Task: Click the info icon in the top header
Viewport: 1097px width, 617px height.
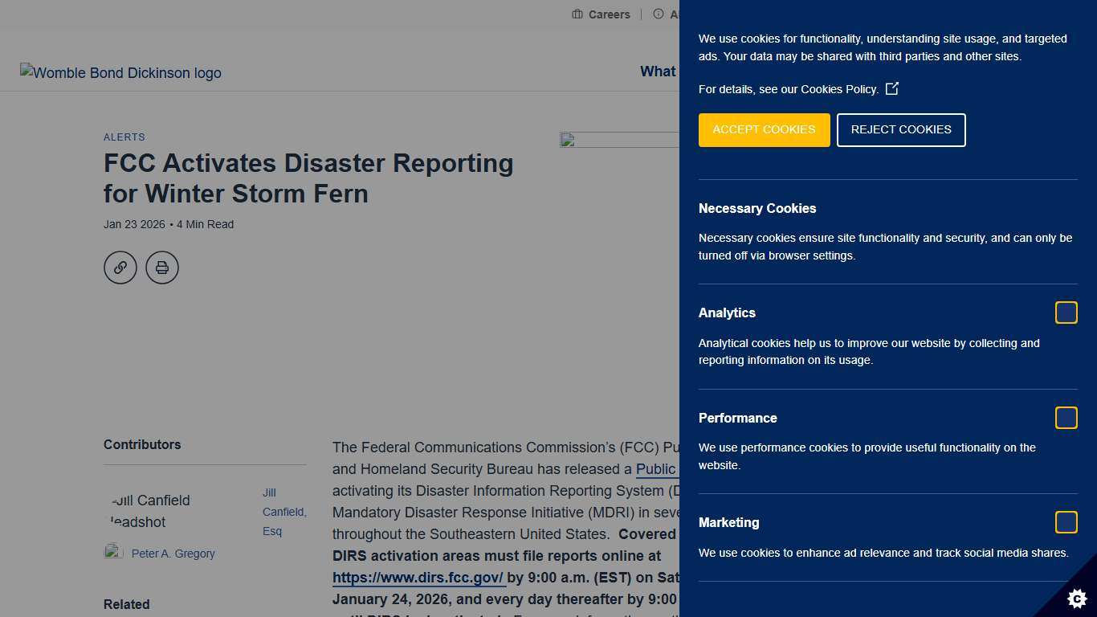Action: click(659, 14)
